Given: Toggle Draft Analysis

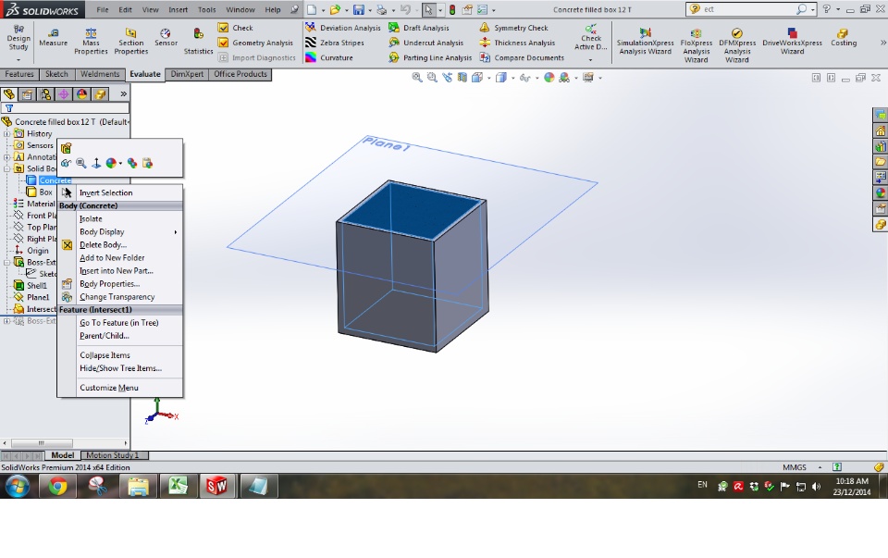Looking at the screenshot, I should [418, 28].
